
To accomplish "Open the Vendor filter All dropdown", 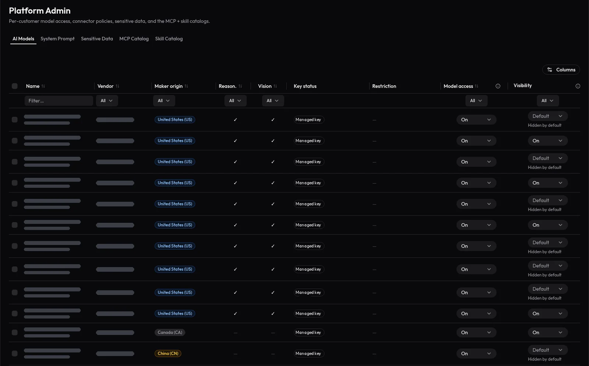I will pyautogui.click(x=107, y=101).
